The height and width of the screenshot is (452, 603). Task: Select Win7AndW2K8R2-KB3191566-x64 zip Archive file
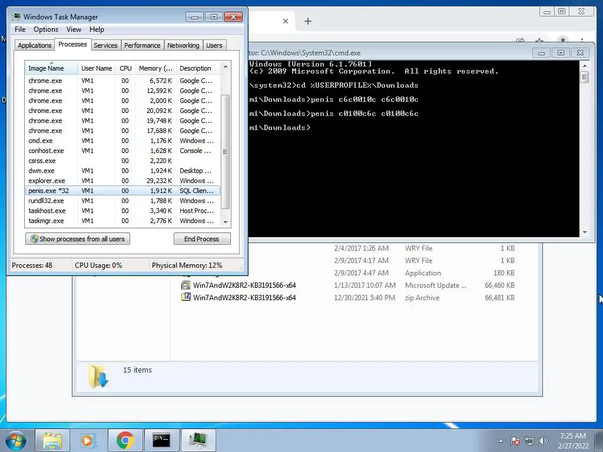click(348, 297)
